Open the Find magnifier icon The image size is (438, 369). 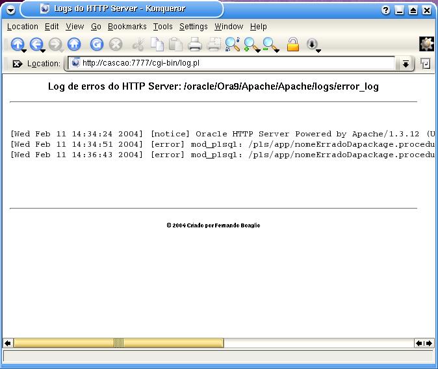tap(233, 44)
